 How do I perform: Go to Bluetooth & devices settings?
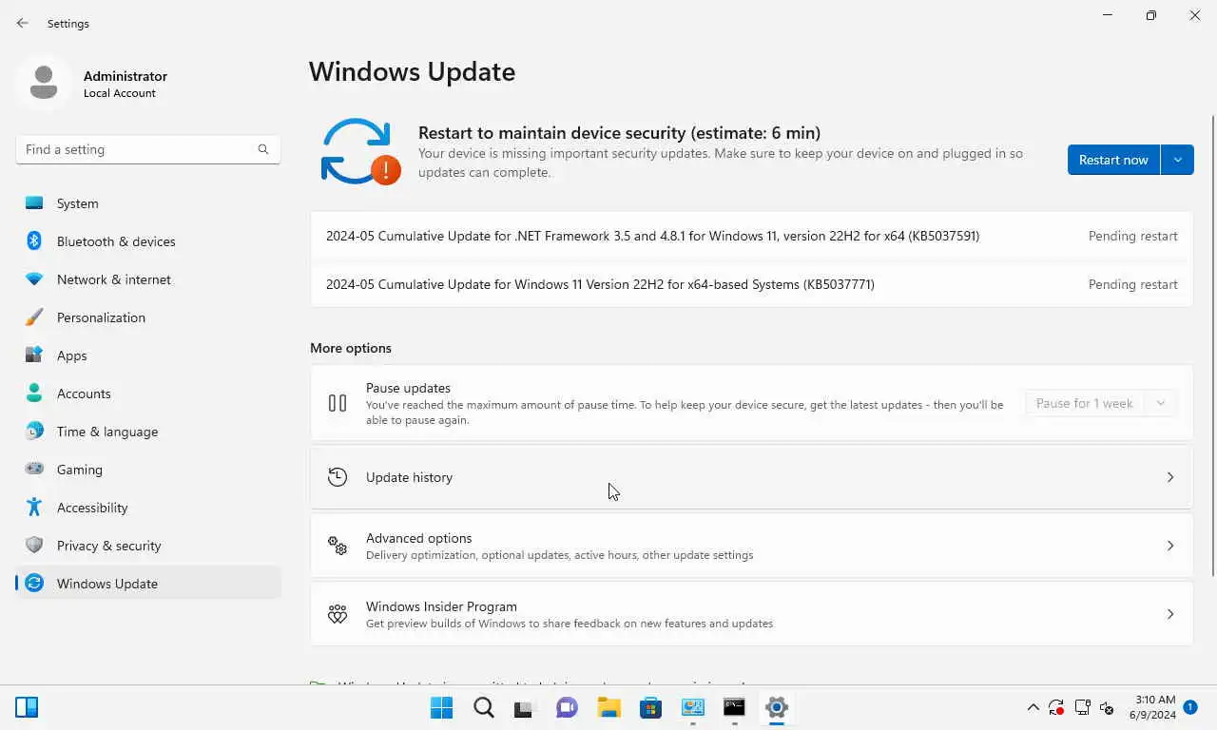click(148, 241)
